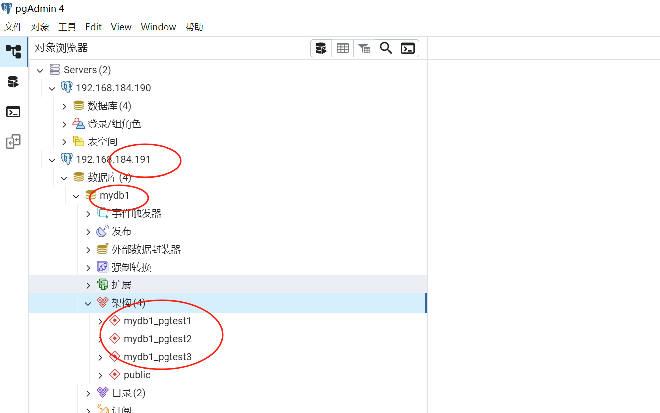Collapse the mydb1 database node

pos(76,196)
